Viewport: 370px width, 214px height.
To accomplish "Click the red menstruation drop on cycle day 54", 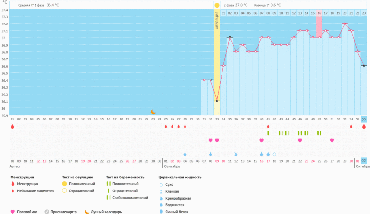I will [351, 127].
